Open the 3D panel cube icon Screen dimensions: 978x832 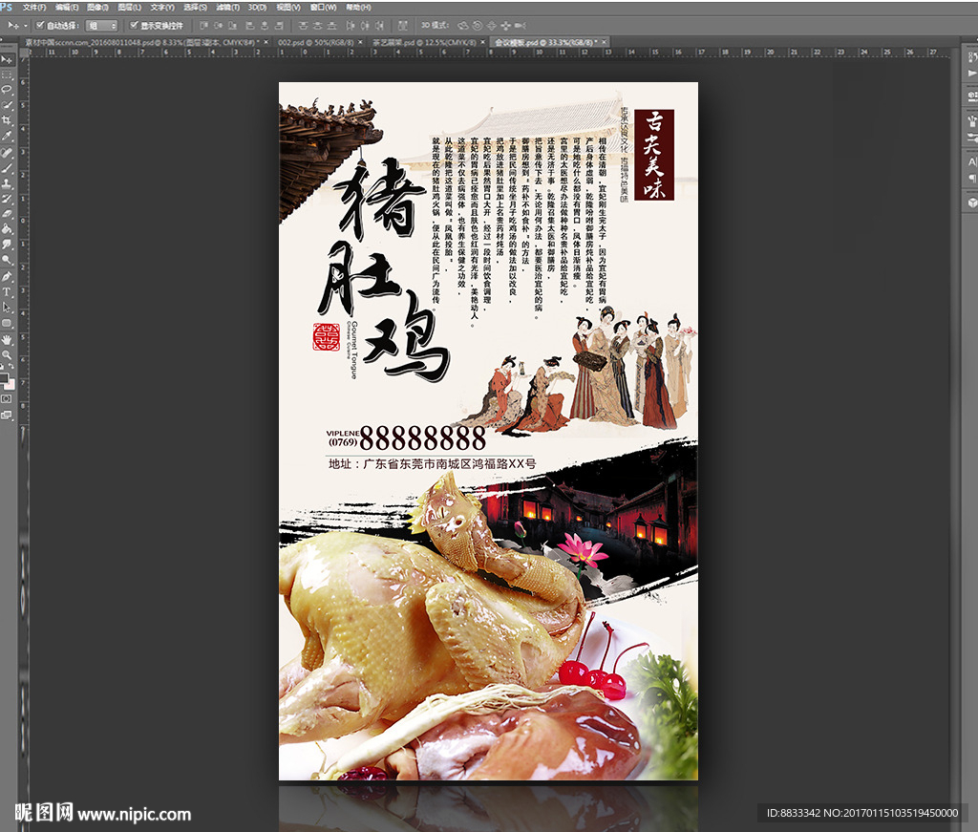tap(971, 203)
